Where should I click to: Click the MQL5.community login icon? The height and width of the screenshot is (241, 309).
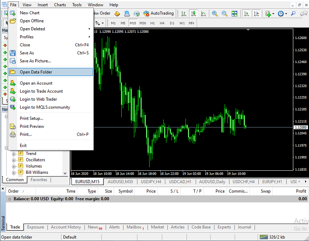point(13,107)
